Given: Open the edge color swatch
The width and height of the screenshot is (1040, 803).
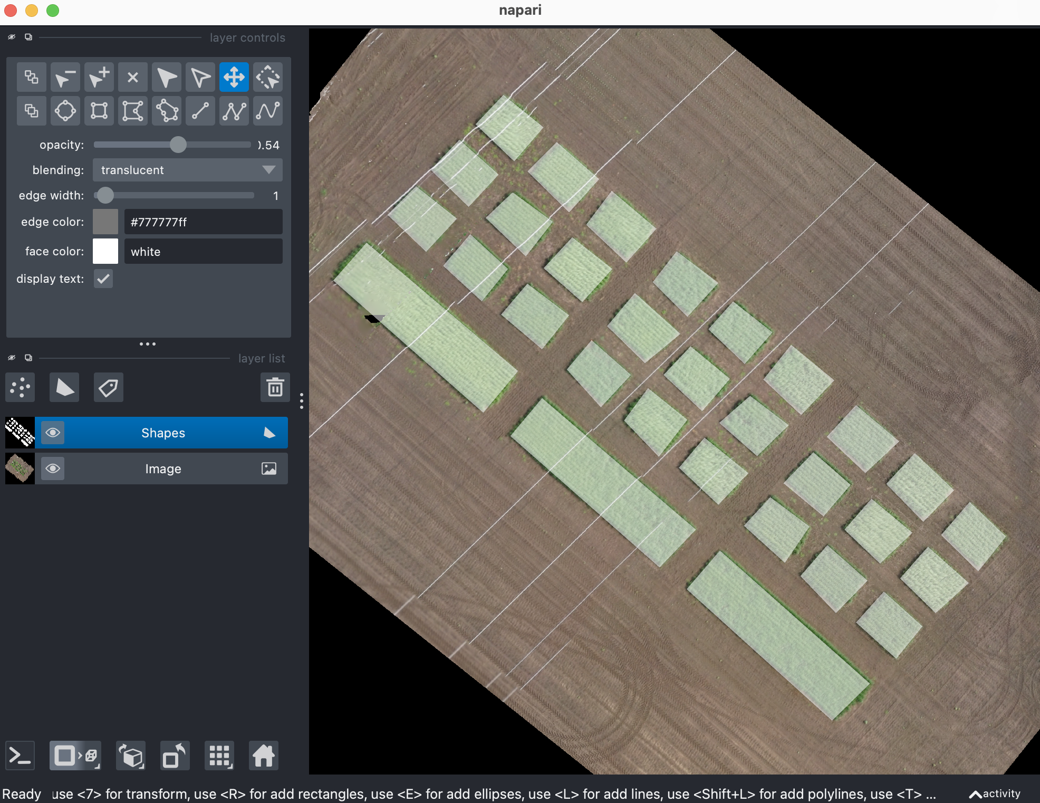Looking at the screenshot, I should point(105,222).
